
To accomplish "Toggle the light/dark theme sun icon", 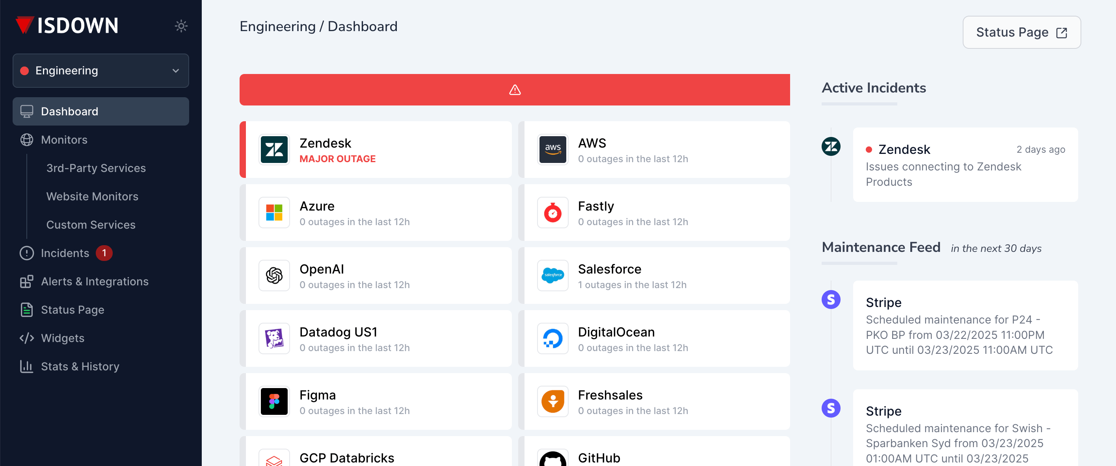I will 181,26.
